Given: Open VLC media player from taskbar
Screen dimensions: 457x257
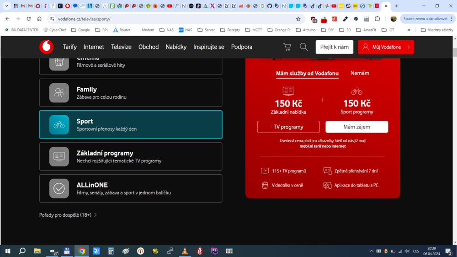Looking at the screenshot, I should 185,251.
